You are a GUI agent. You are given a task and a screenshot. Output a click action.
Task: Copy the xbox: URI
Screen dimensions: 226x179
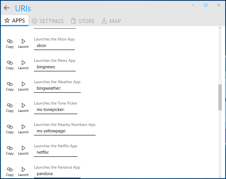point(10,44)
